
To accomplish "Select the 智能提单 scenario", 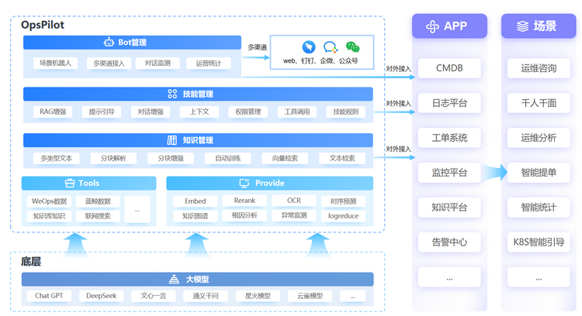I will point(539,172).
